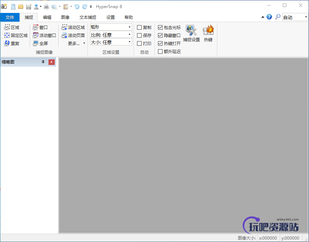Capture a 窗口 window

coord(40,28)
